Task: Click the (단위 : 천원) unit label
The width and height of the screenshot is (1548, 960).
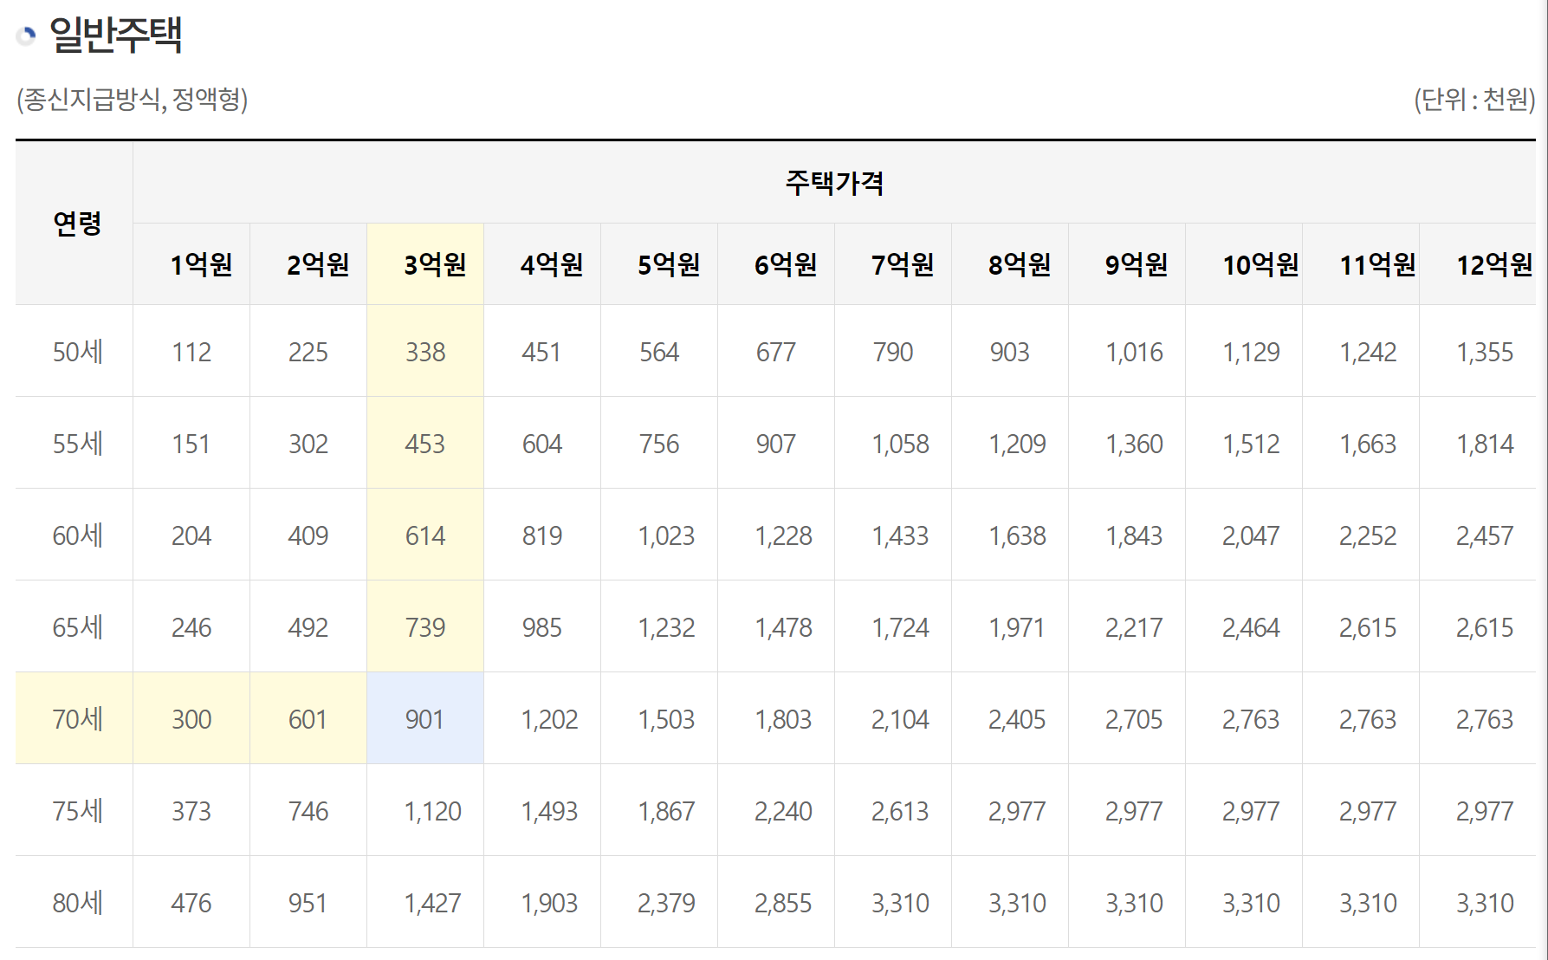Action: (x=1474, y=99)
